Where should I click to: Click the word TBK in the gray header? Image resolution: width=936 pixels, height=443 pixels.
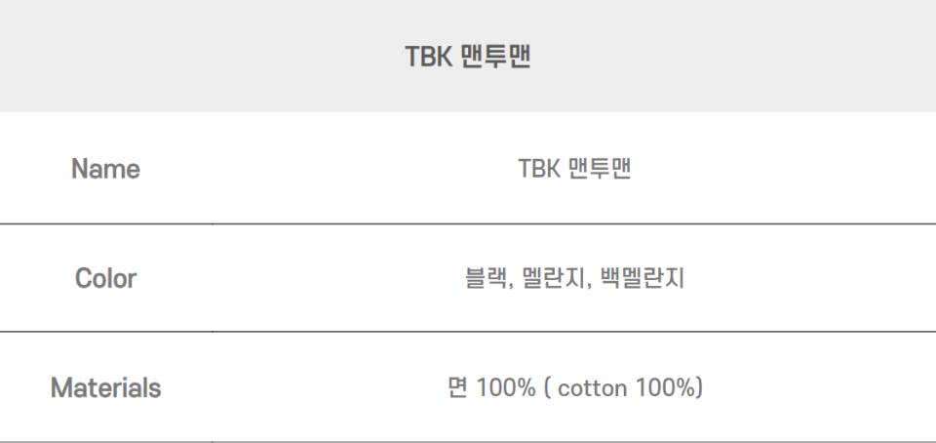click(426, 57)
